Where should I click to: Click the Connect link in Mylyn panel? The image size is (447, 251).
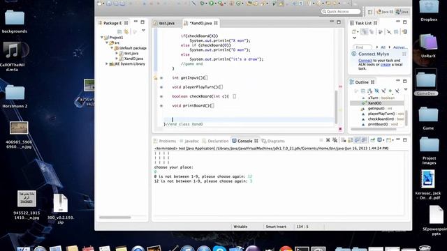pos(365,61)
